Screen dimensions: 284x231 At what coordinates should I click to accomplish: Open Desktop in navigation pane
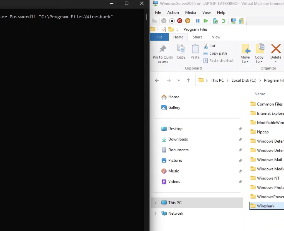172,129
